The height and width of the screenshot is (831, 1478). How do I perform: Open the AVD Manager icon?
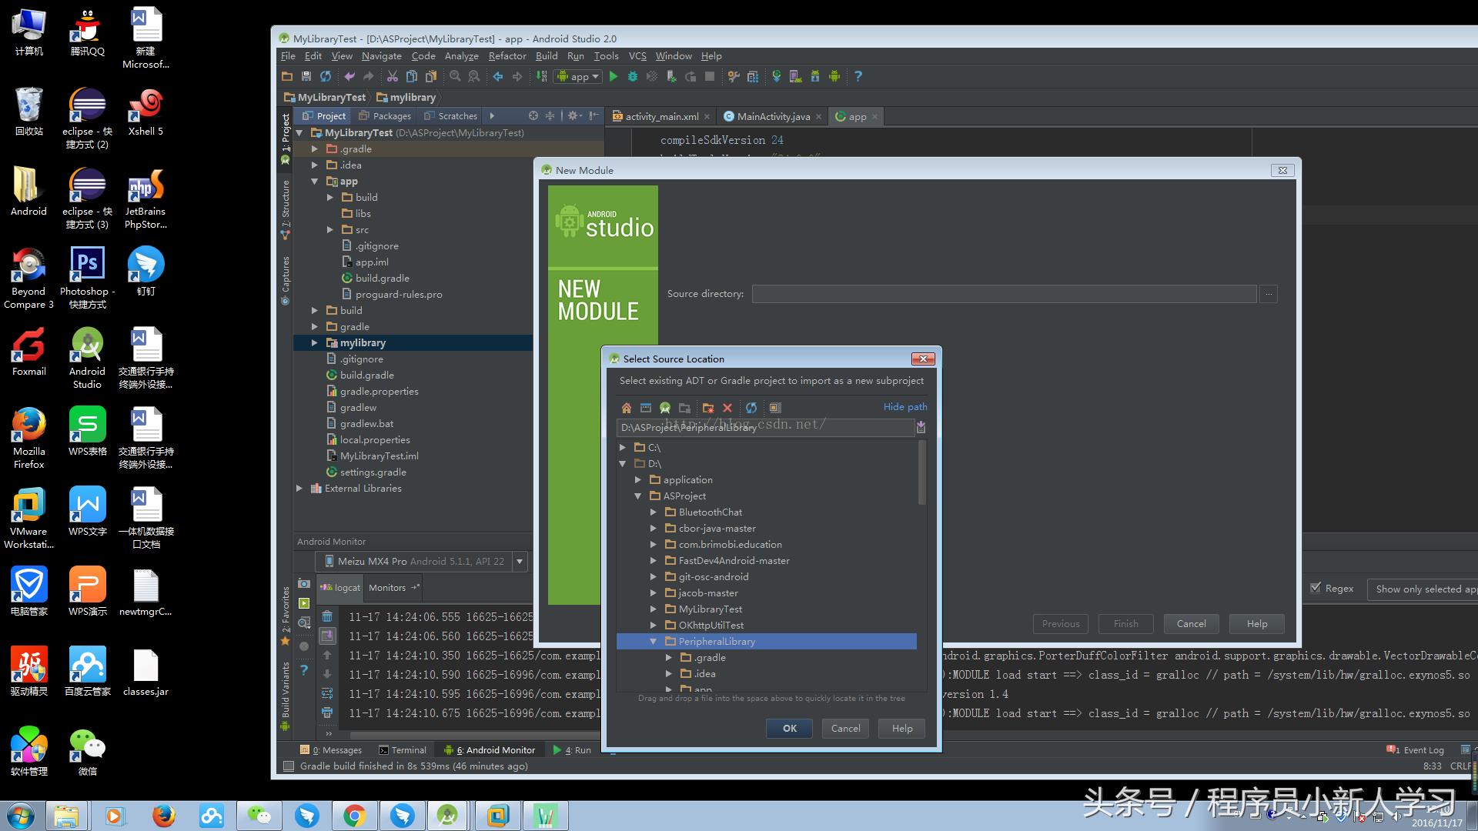[x=795, y=76]
